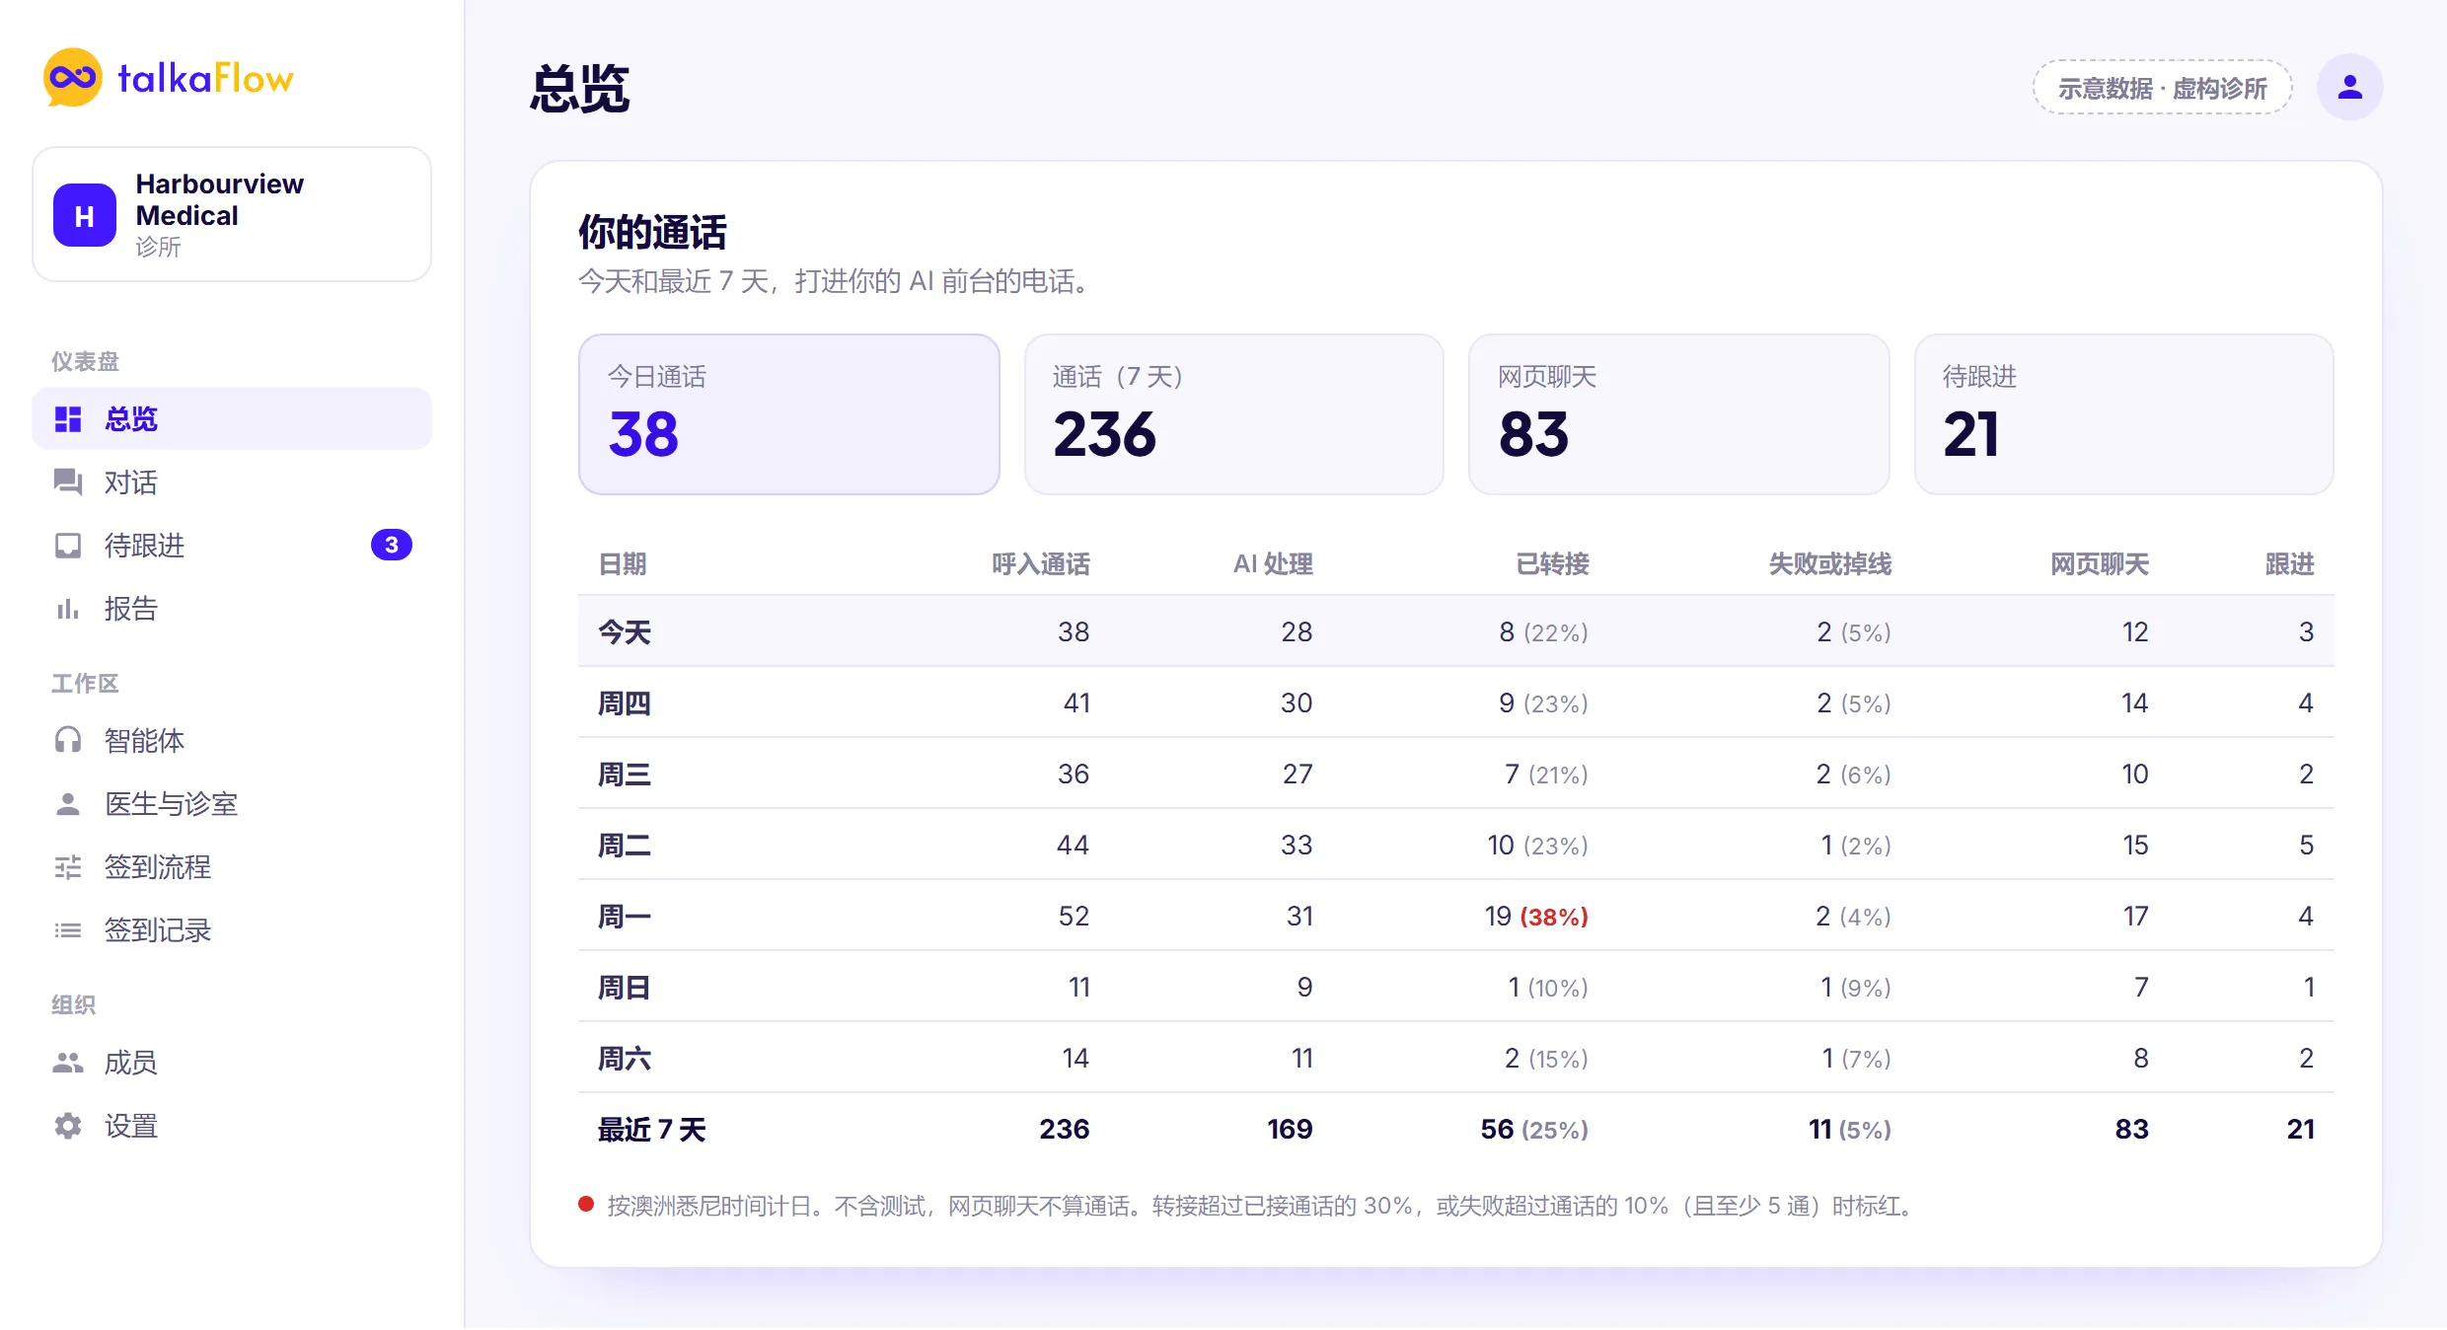Click the badge 3 next to 待跟进
The width and height of the screenshot is (2447, 1330).
pyautogui.click(x=392, y=545)
